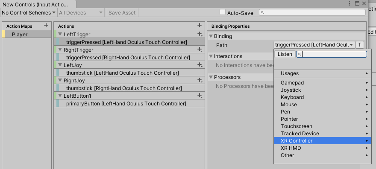This screenshot has width=376, height=169.
Task: Add binding to RightTrigger action
Action: [x=200, y=50]
